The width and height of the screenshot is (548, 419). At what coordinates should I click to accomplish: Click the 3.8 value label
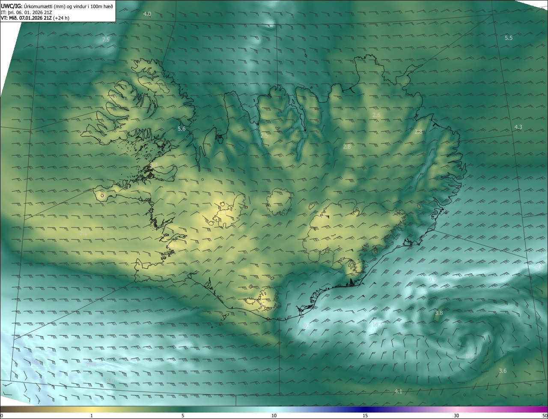pos(439,313)
